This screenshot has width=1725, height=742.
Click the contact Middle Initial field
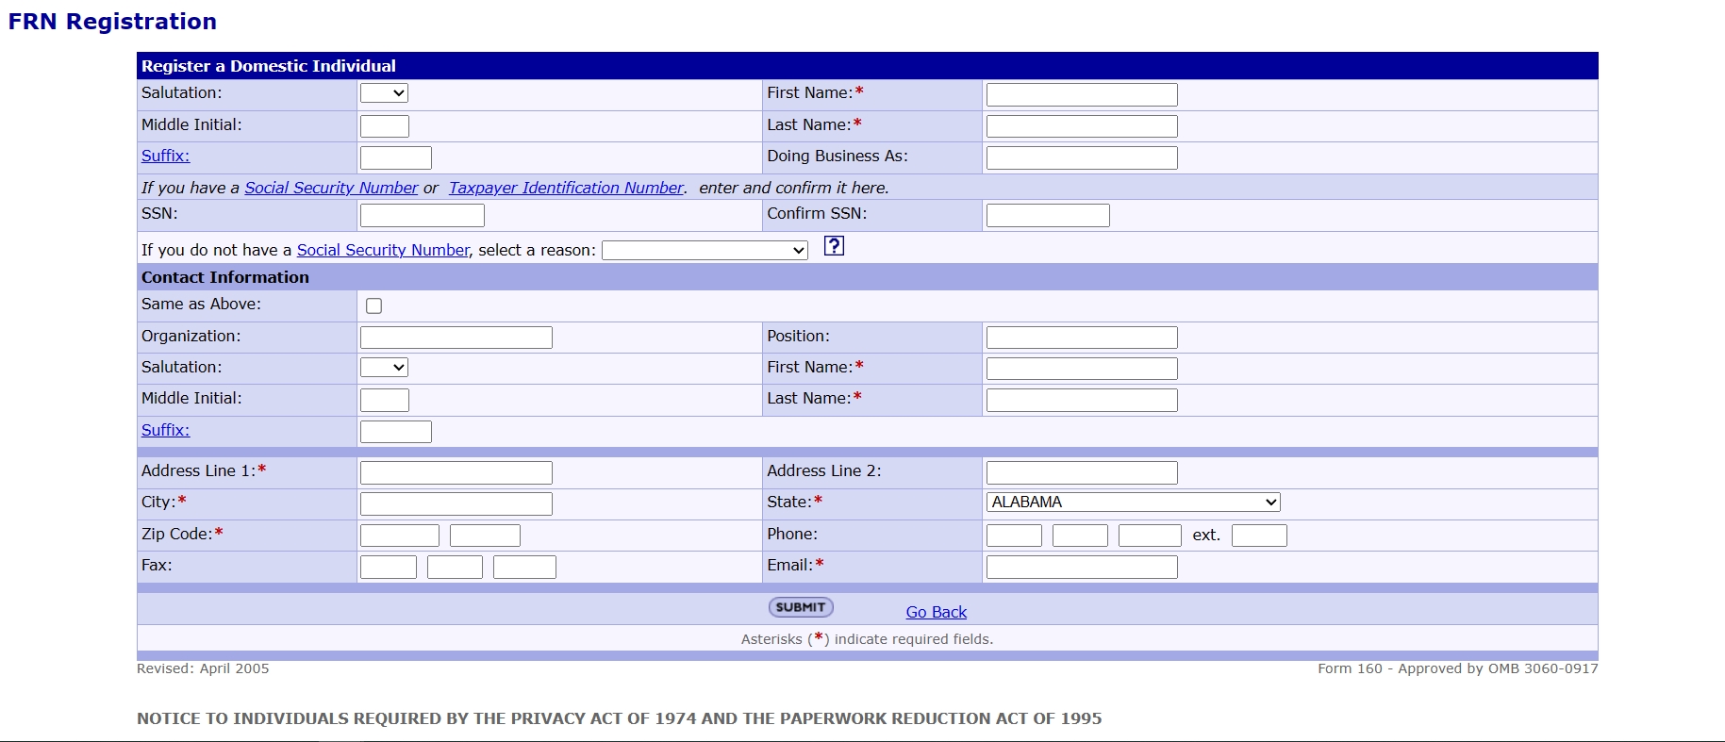[x=385, y=400]
